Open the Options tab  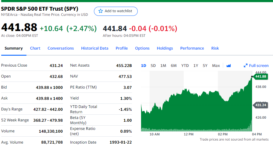[142, 48]
